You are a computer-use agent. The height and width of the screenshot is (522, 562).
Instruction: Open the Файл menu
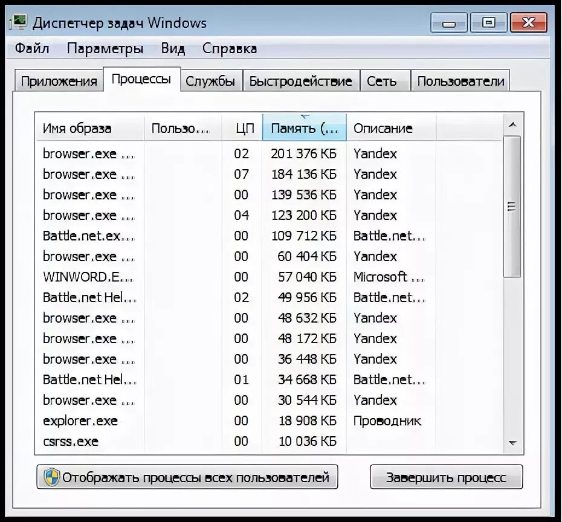pos(32,48)
